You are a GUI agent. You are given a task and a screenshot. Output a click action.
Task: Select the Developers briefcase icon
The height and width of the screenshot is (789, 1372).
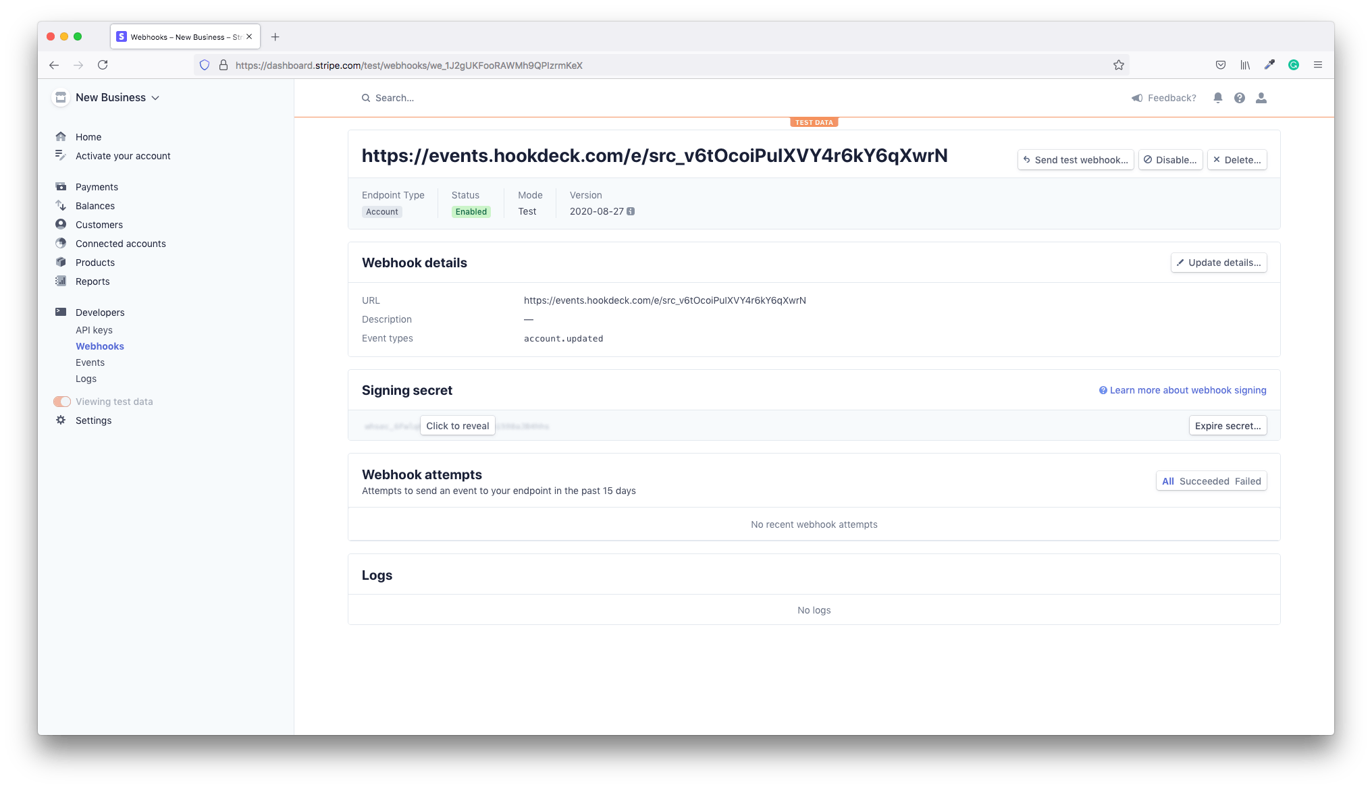coord(61,312)
